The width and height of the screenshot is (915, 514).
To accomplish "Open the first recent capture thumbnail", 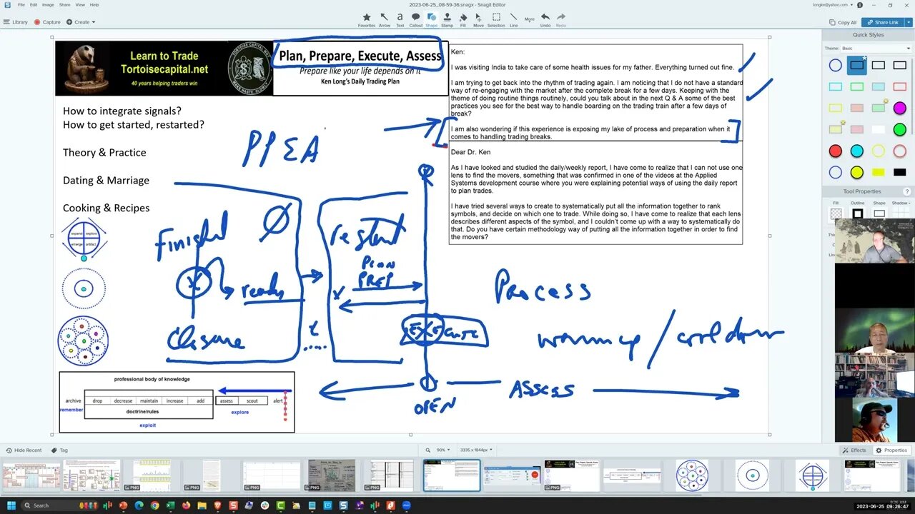I will tap(31, 475).
